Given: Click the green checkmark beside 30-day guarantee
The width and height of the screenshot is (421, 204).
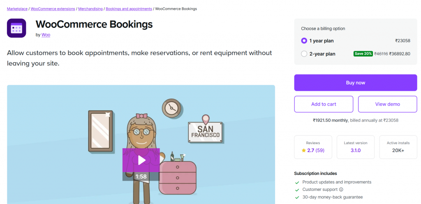Looking at the screenshot, I should [x=297, y=197].
